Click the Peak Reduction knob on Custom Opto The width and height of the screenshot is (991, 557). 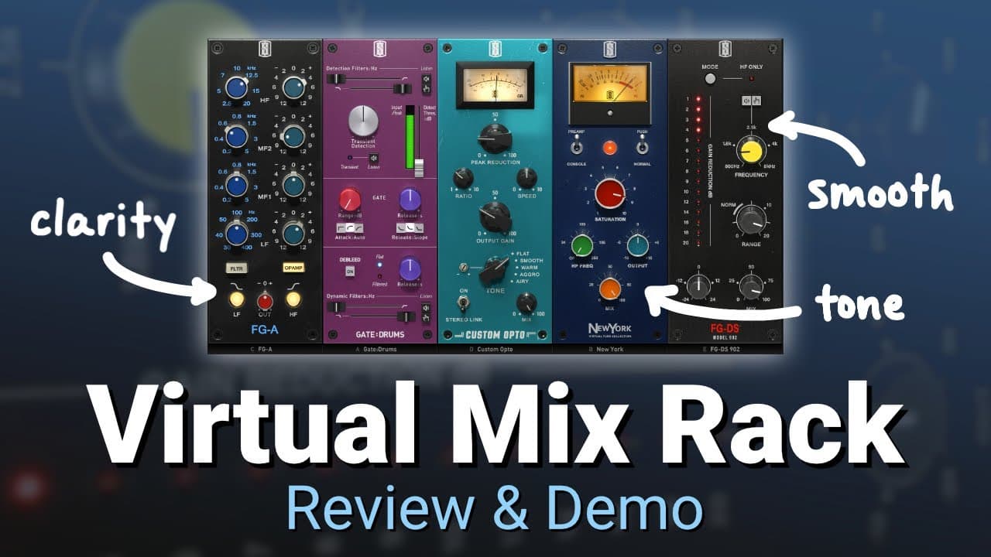tap(495, 137)
